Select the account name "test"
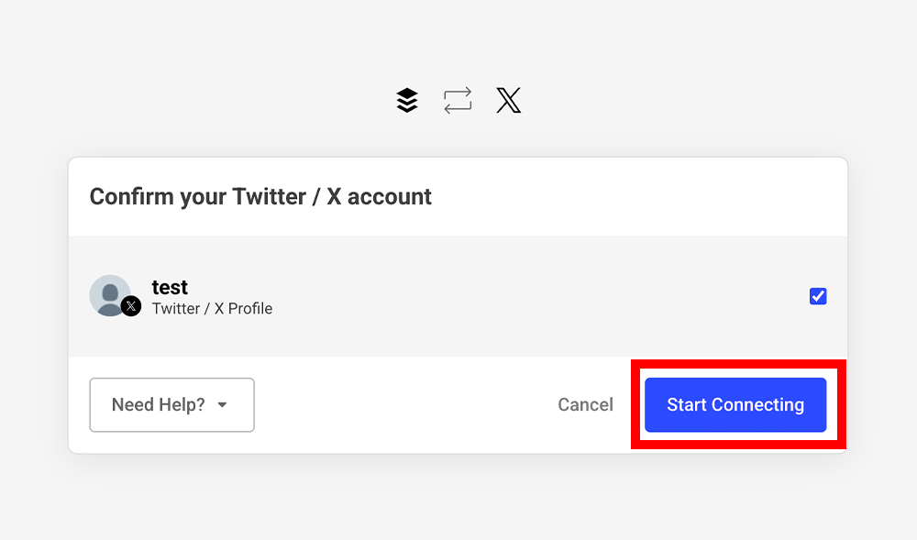Viewport: 917px width, 540px height. 170,288
